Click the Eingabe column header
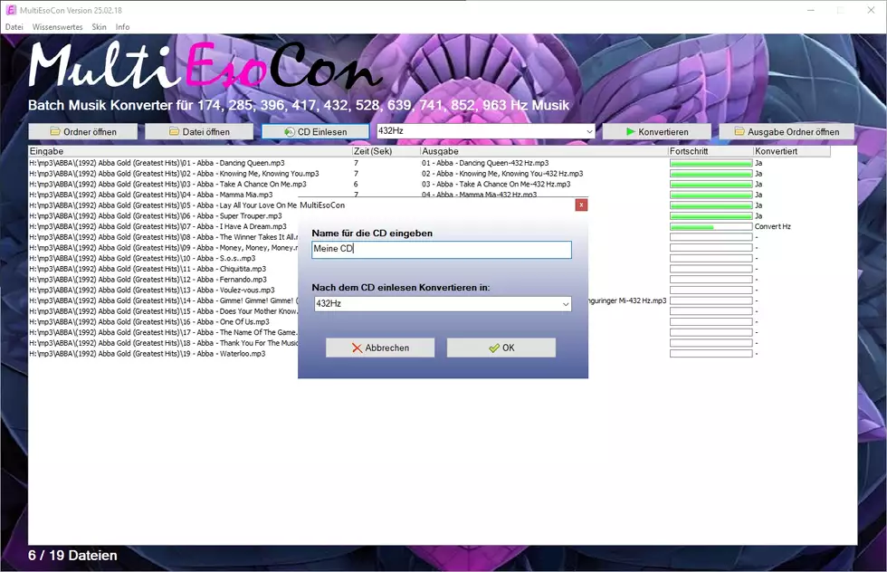This screenshot has height=572, width=887. point(190,151)
